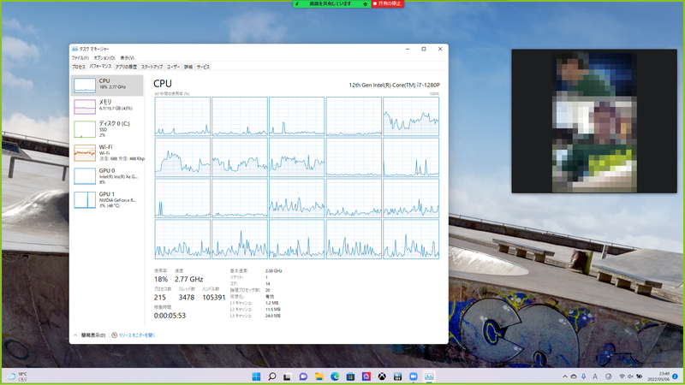Select the Wi-Fi entry in the sidebar
Viewport: 685px width, 385px height.
point(106,153)
